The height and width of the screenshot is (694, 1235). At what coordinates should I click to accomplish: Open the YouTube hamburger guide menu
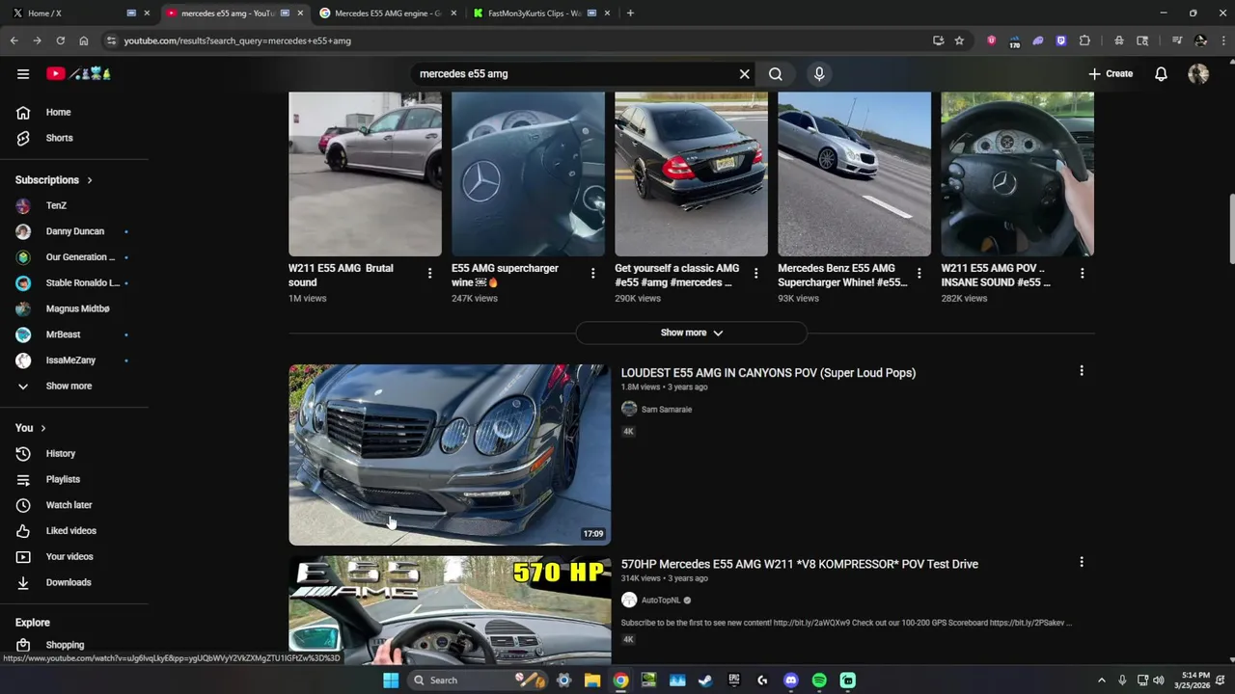23,73
